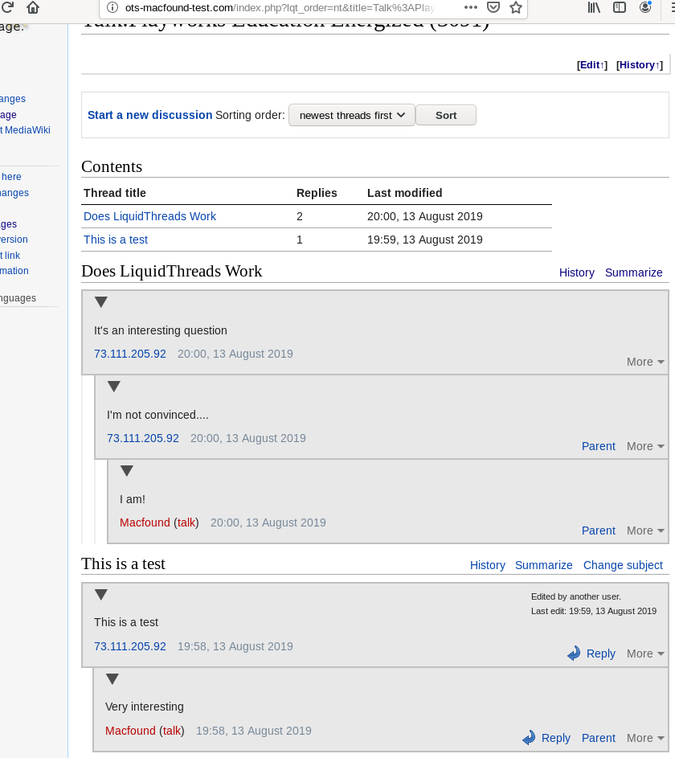This screenshot has height=758, width=675.
Task: Collapse the "I am!" reply
Action: point(126,471)
